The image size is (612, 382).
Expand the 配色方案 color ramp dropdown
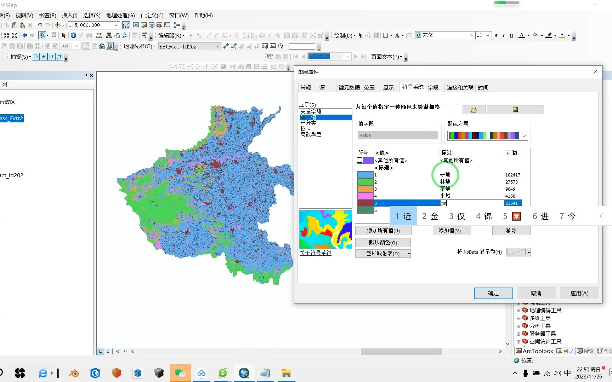point(524,135)
